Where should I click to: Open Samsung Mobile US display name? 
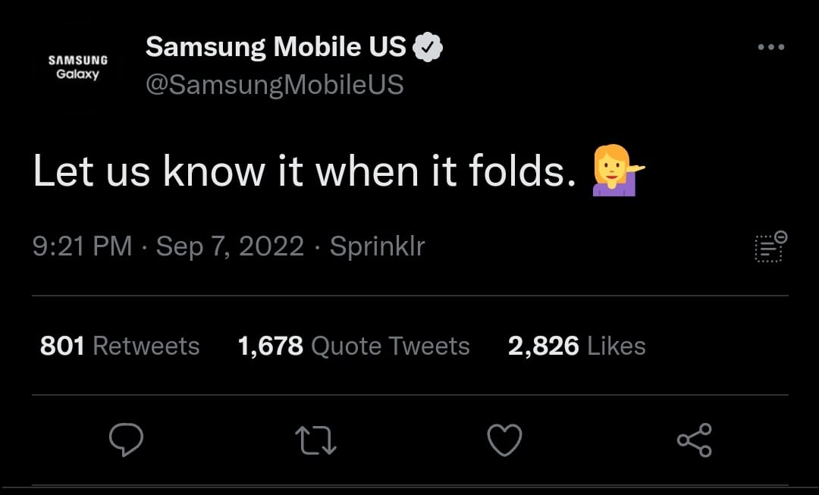coord(276,47)
